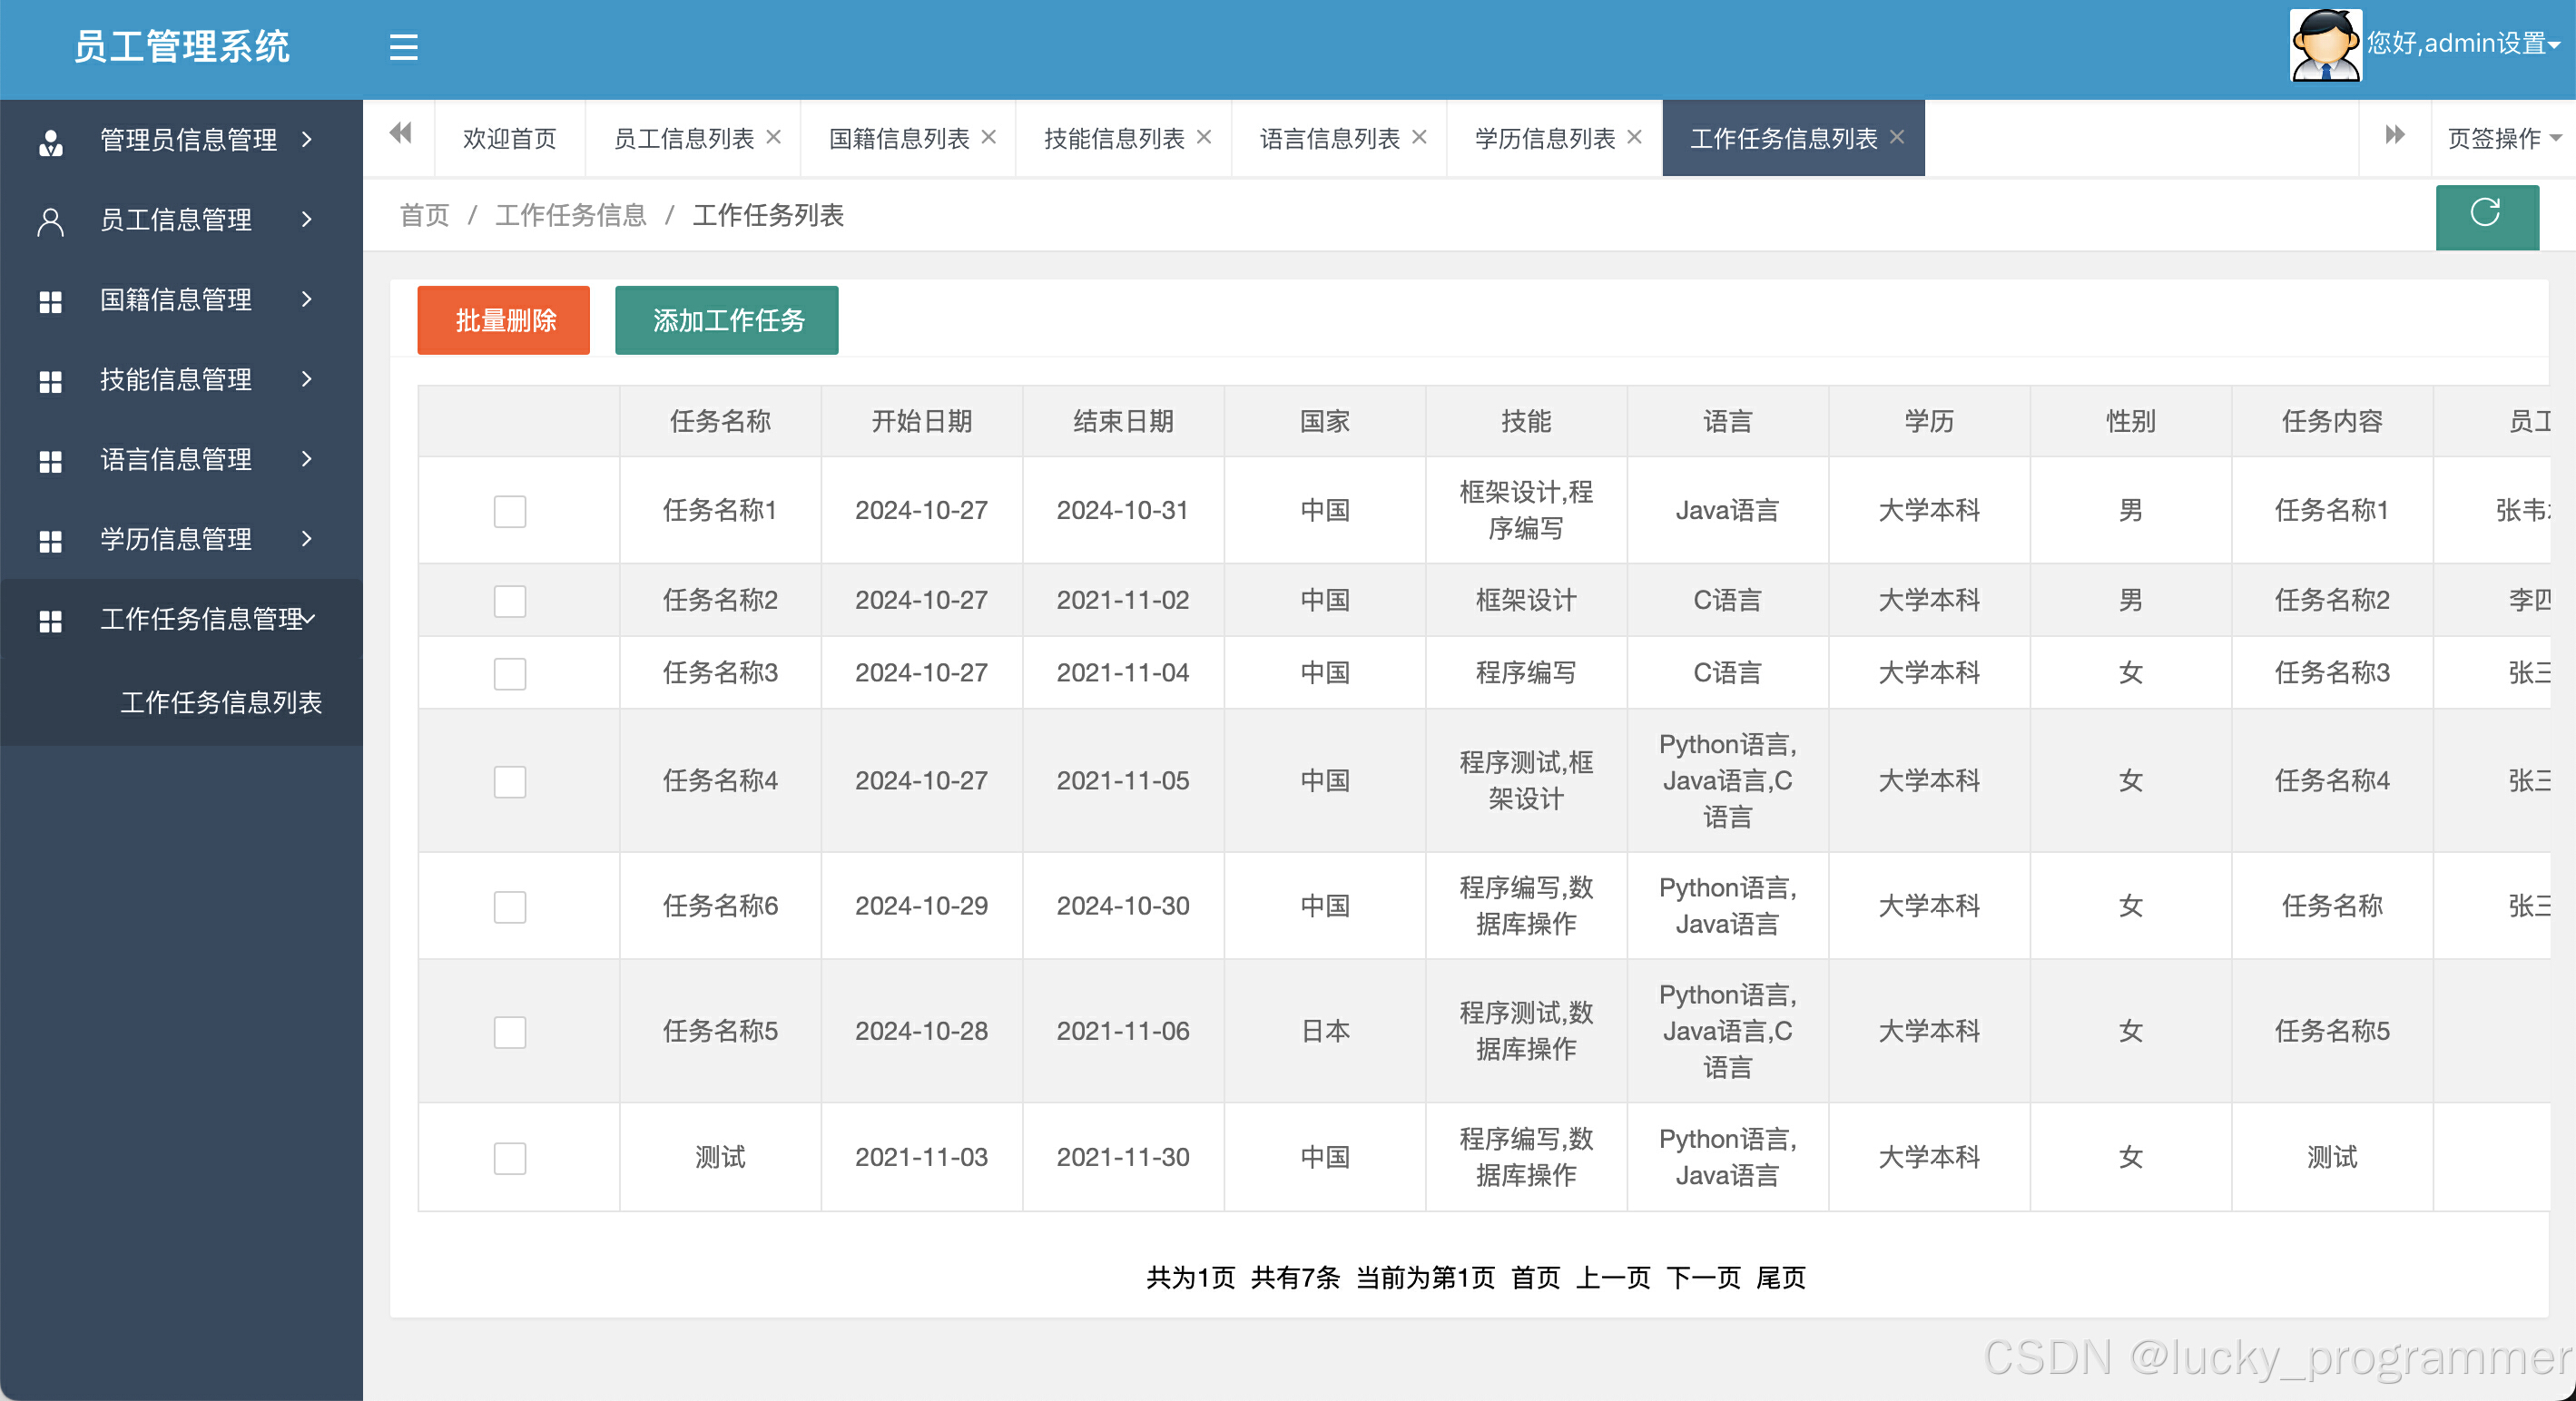Viewport: 2576px width, 1401px height.
Task: Click the 管理员信息管理 sidebar icon
Action: click(50, 143)
